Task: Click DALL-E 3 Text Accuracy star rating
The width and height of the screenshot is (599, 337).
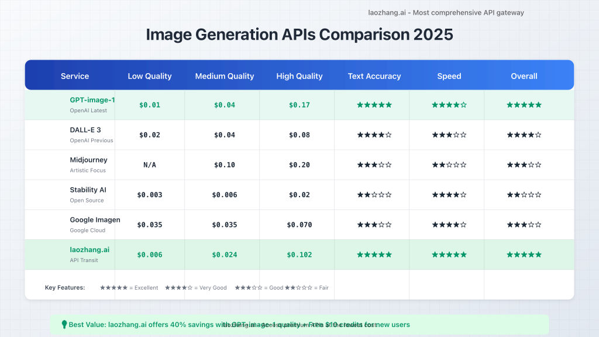Action: point(374,135)
